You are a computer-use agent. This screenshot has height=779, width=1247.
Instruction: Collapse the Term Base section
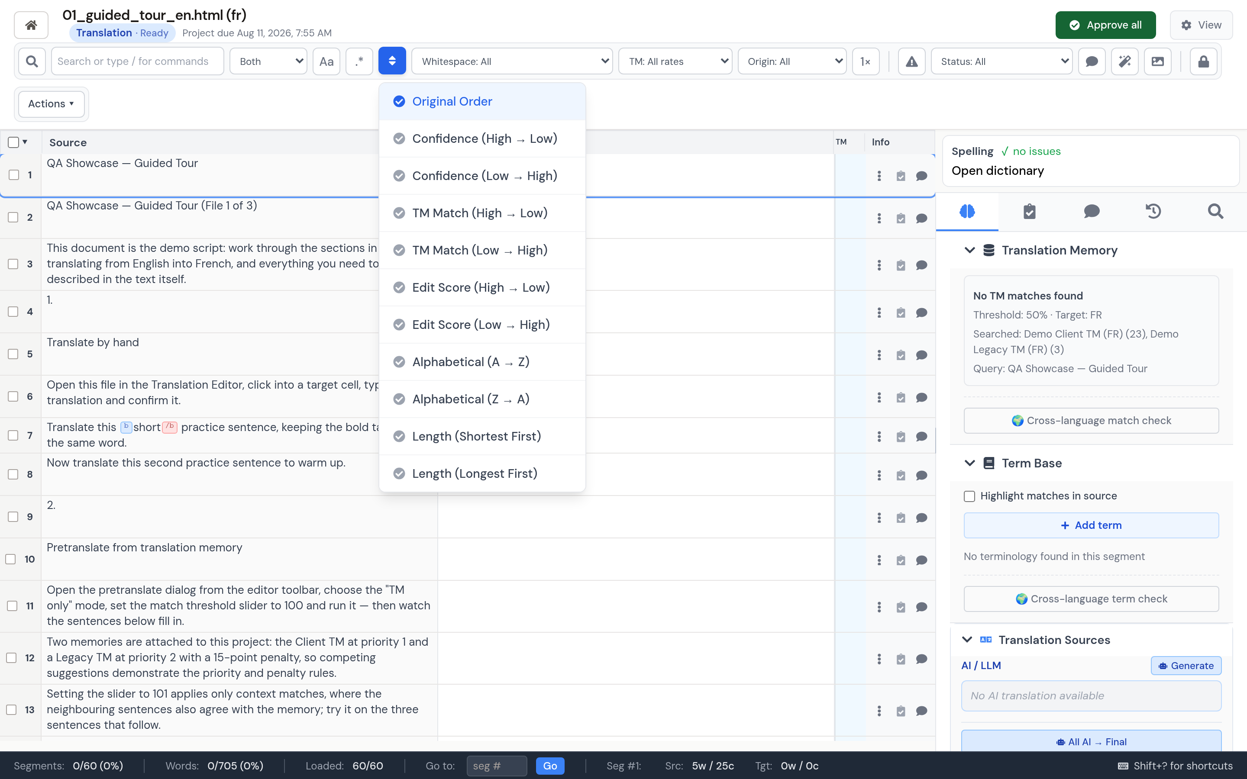[969, 463]
